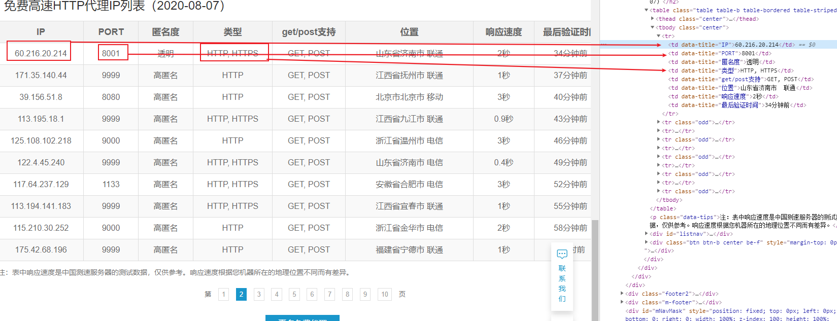Viewport: 837px width, 321px height.
Task: Select the IP cell 122.4.45.240
Action: [41, 162]
